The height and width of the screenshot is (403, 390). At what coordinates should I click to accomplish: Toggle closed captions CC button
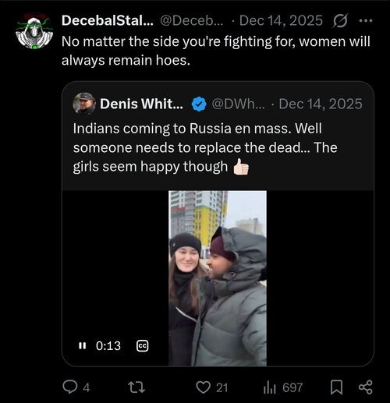click(x=143, y=346)
